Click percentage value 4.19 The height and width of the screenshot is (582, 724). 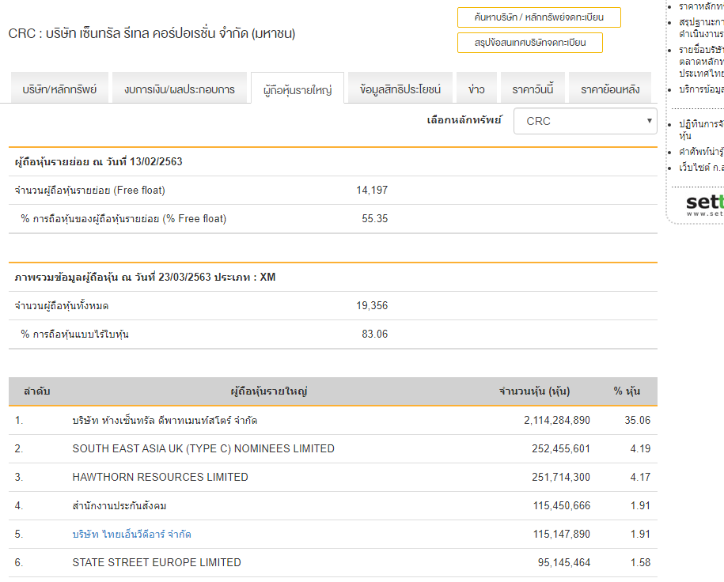click(x=640, y=448)
